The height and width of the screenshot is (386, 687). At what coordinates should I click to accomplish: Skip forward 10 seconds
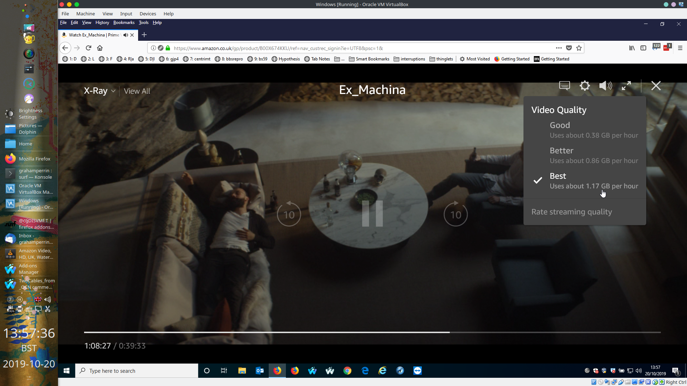455,214
